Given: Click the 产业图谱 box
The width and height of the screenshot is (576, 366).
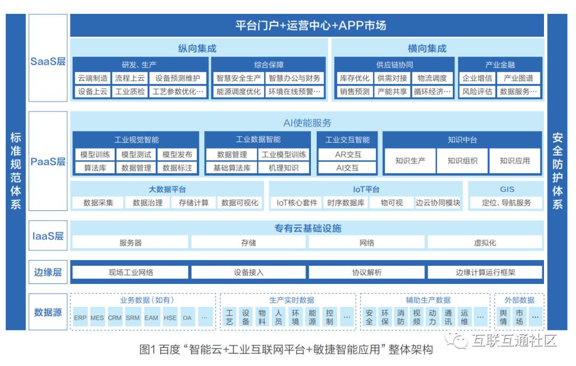Looking at the screenshot, I should coord(518,78).
